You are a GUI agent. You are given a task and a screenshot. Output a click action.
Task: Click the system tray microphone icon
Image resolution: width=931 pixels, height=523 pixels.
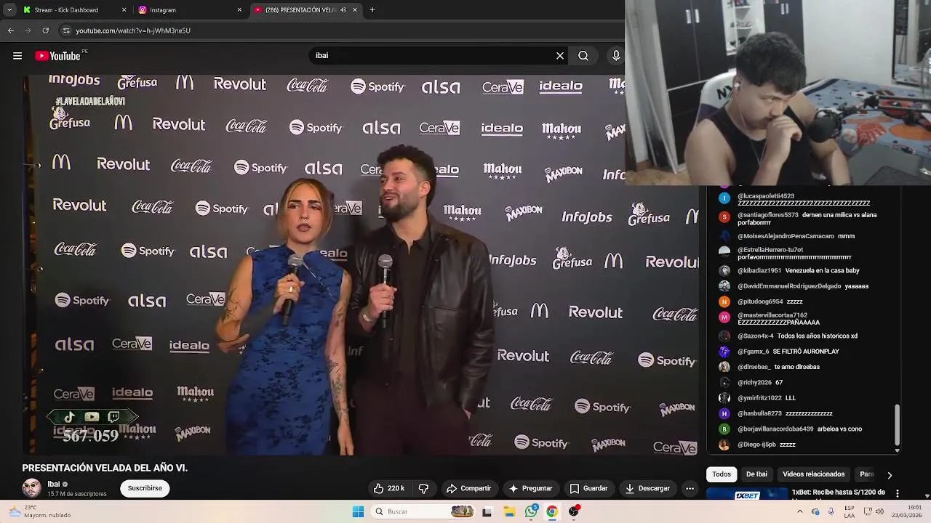pos(831,511)
